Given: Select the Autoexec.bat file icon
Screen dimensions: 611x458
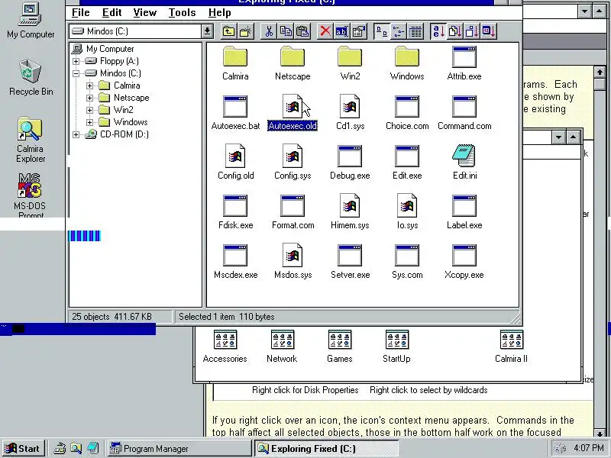Looking at the screenshot, I should click(x=235, y=113).
